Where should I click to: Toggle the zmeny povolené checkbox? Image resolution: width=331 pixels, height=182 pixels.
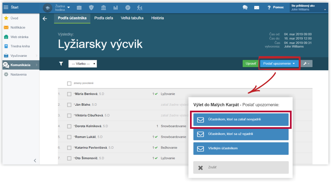[x=69, y=84]
